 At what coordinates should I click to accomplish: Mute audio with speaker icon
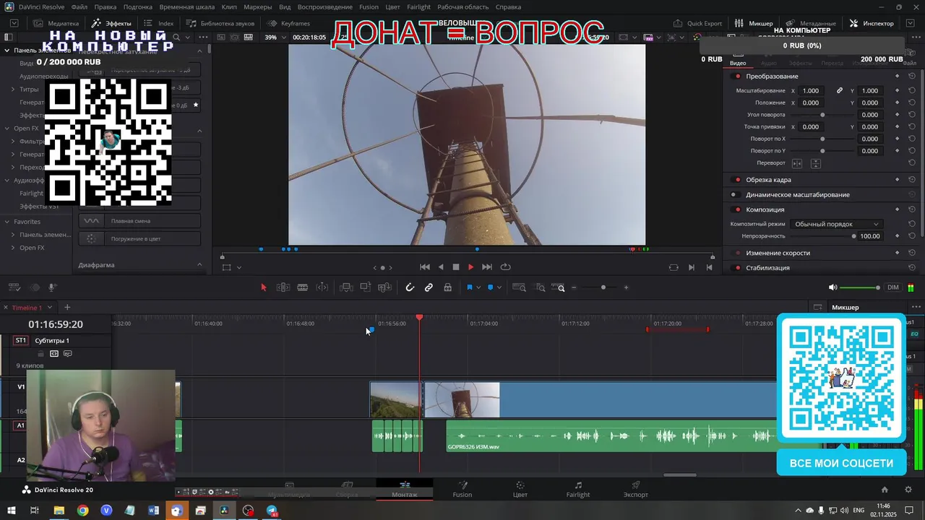coord(832,287)
